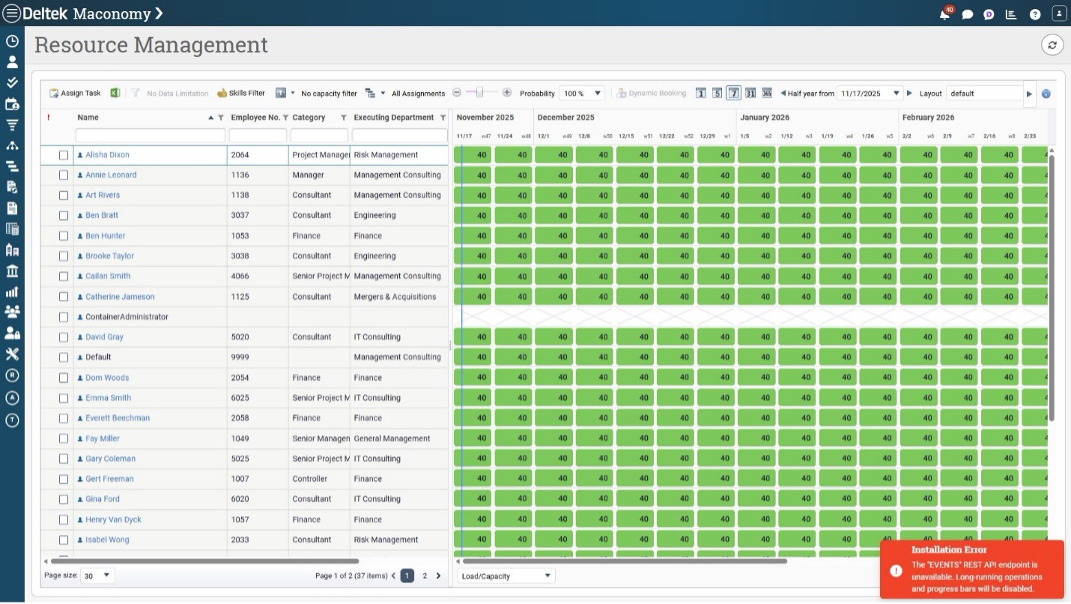Export the grid to Excel
The height and width of the screenshot is (604, 1071).
pos(115,93)
